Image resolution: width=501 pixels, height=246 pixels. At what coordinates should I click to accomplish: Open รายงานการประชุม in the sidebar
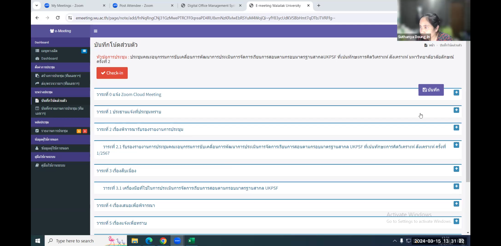click(x=54, y=131)
